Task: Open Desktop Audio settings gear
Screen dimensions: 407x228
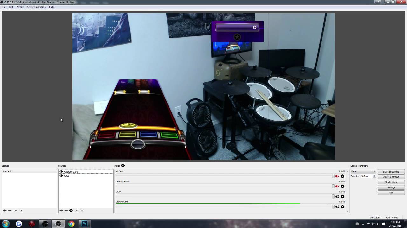Action: (x=342, y=187)
